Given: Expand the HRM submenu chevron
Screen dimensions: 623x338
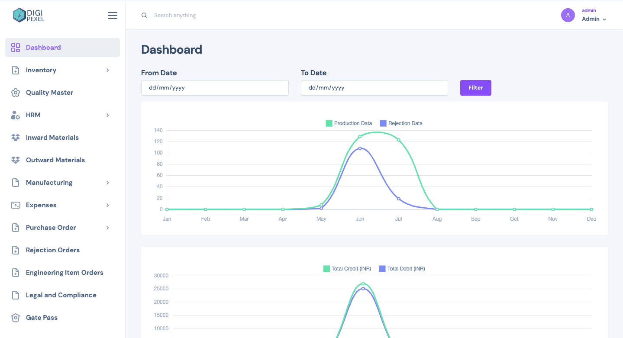Looking at the screenshot, I should [x=108, y=115].
